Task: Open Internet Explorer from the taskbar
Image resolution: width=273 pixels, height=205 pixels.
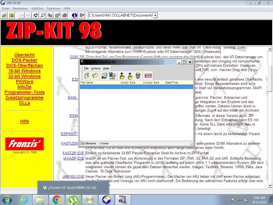Action: pyautogui.click(x=24, y=200)
